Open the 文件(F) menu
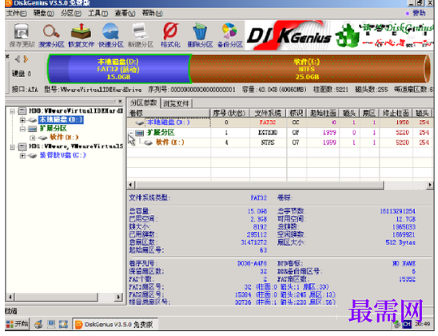Viewport: 438px width, 336px height. click(x=16, y=13)
